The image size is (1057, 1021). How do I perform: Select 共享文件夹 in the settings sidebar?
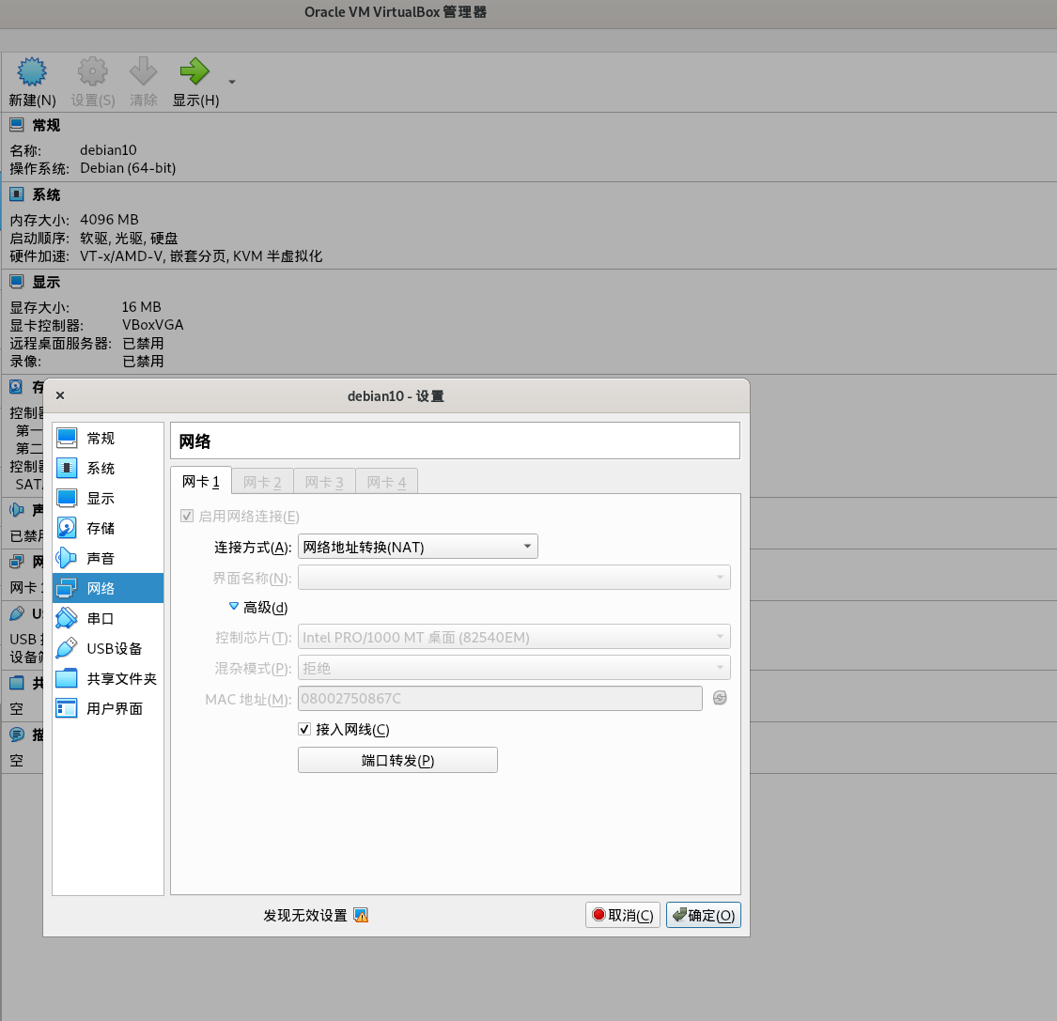[x=108, y=678]
